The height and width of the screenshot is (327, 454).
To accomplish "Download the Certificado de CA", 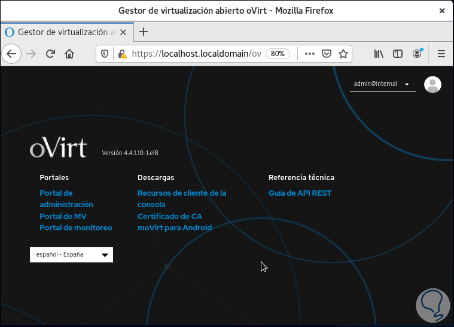I will (170, 217).
